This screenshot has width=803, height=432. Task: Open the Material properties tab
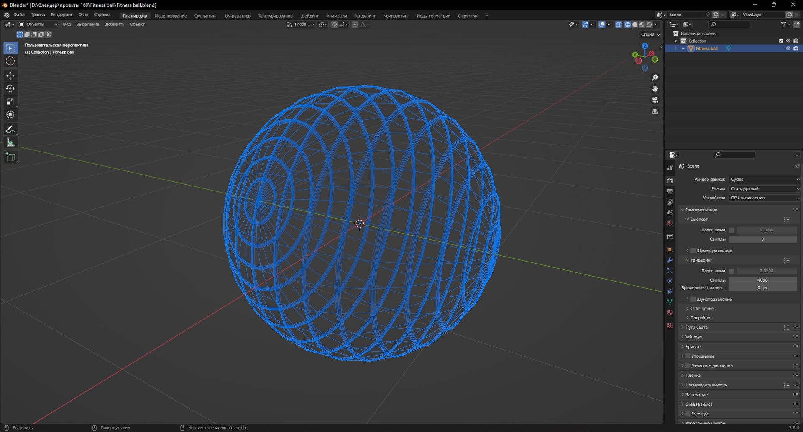[x=670, y=312]
